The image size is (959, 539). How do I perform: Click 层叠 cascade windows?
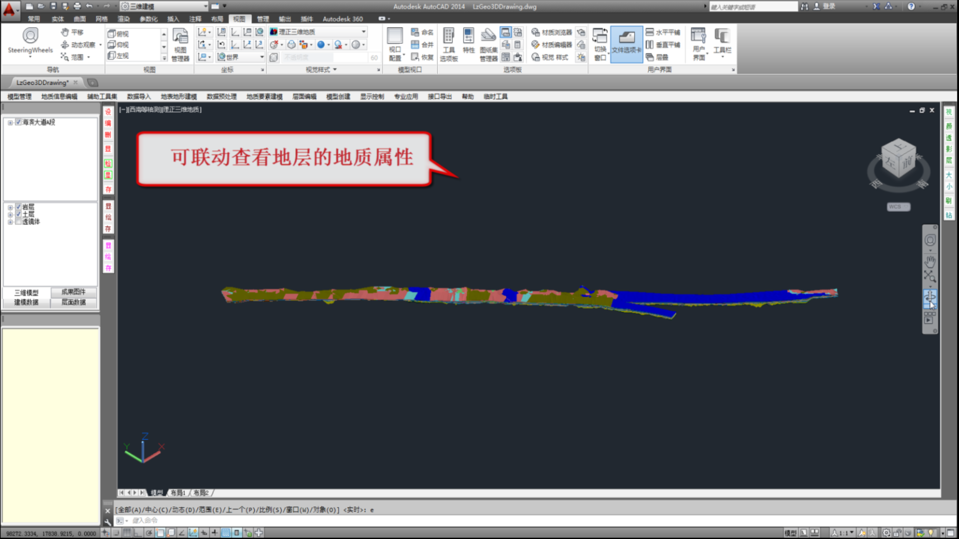pyautogui.click(x=657, y=57)
